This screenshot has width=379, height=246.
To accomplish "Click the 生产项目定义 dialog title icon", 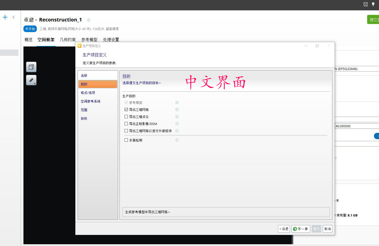I will tap(79, 46).
